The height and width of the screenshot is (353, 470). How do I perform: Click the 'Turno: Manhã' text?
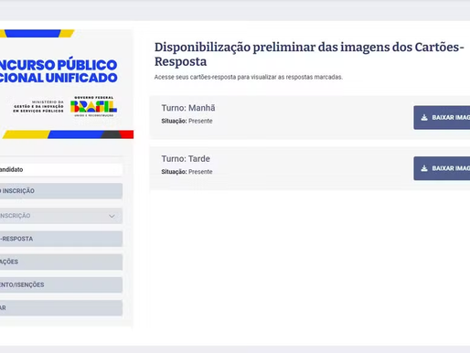click(x=188, y=108)
